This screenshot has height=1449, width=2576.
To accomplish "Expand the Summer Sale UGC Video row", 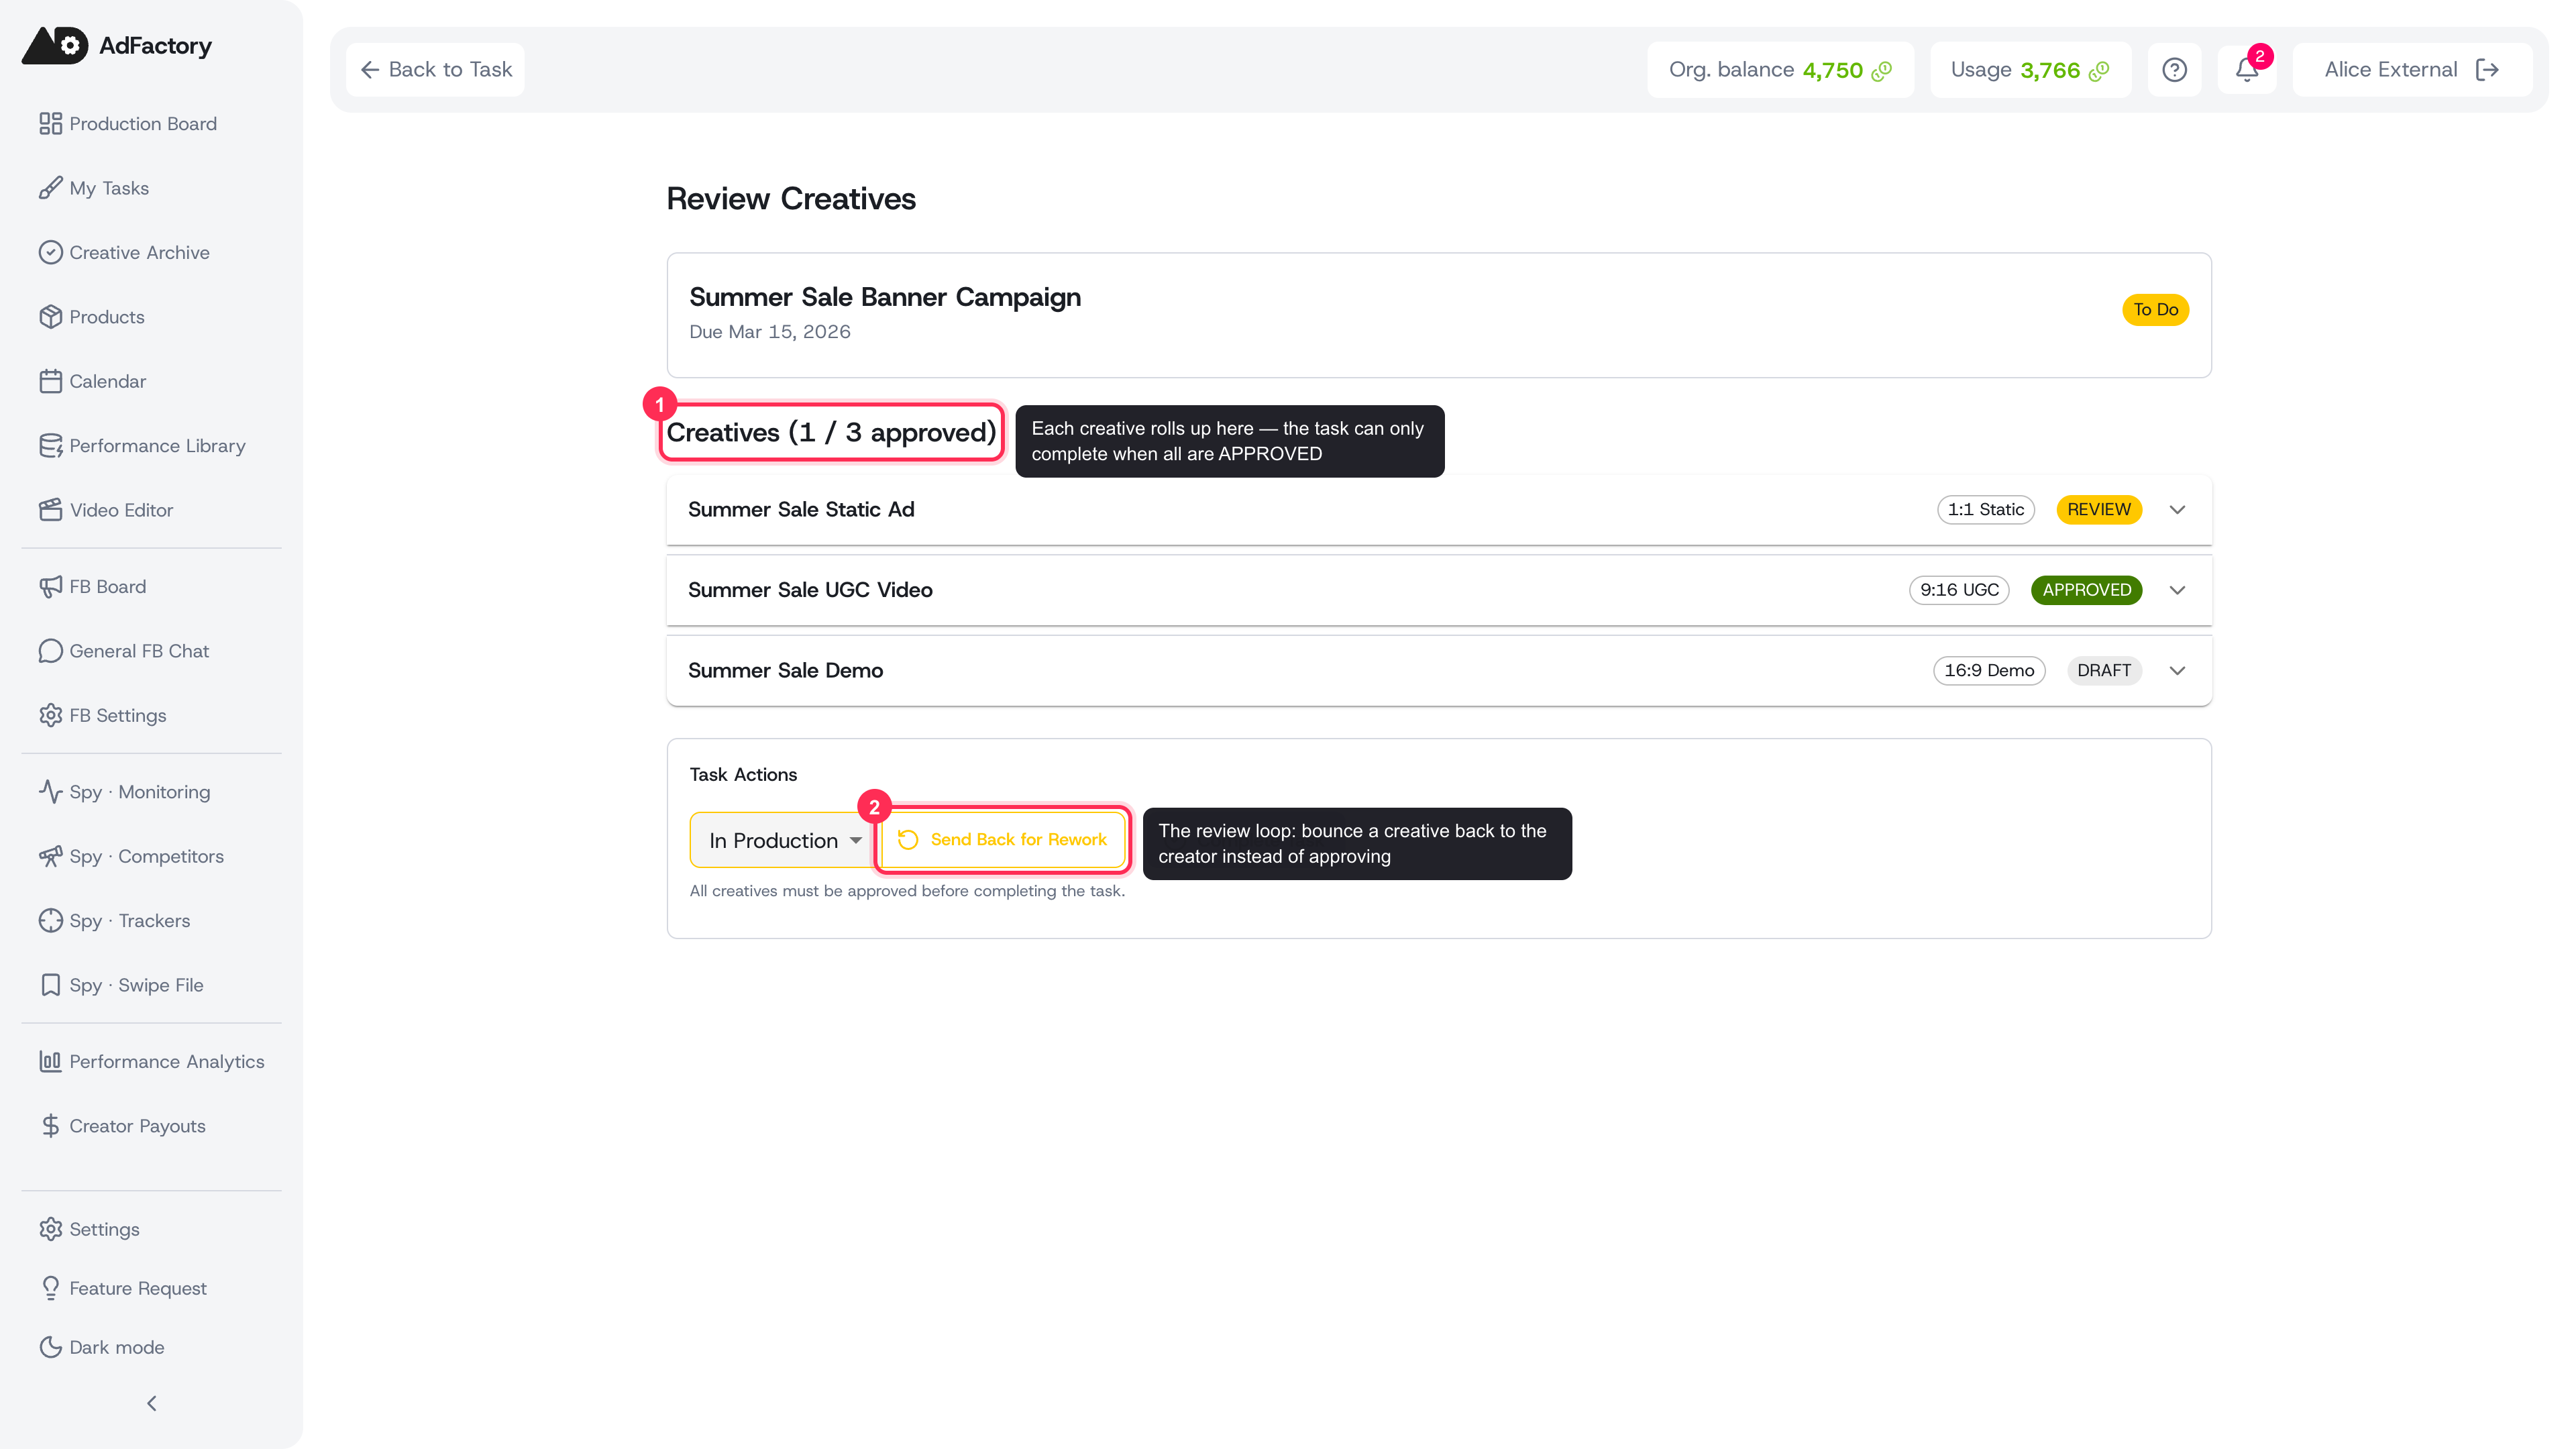I will click(2177, 590).
